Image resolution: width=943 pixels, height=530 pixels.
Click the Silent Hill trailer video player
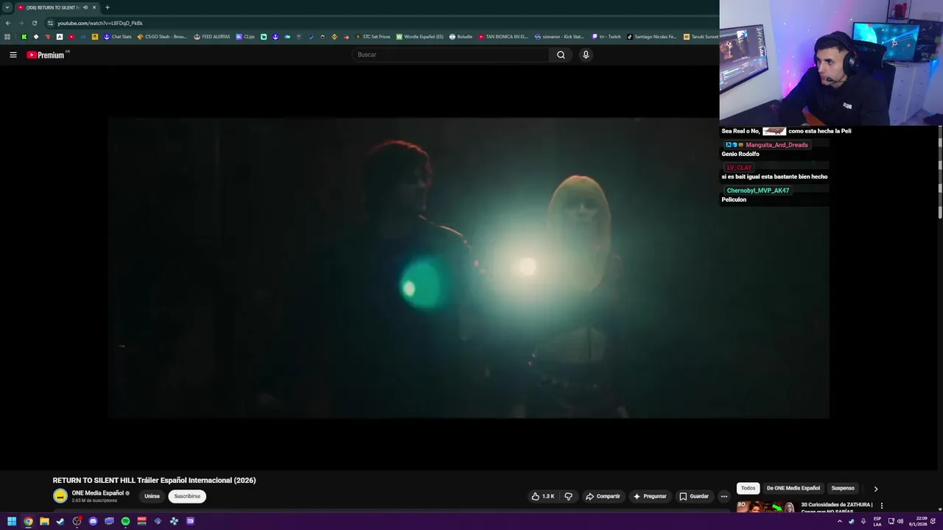[468, 268]
